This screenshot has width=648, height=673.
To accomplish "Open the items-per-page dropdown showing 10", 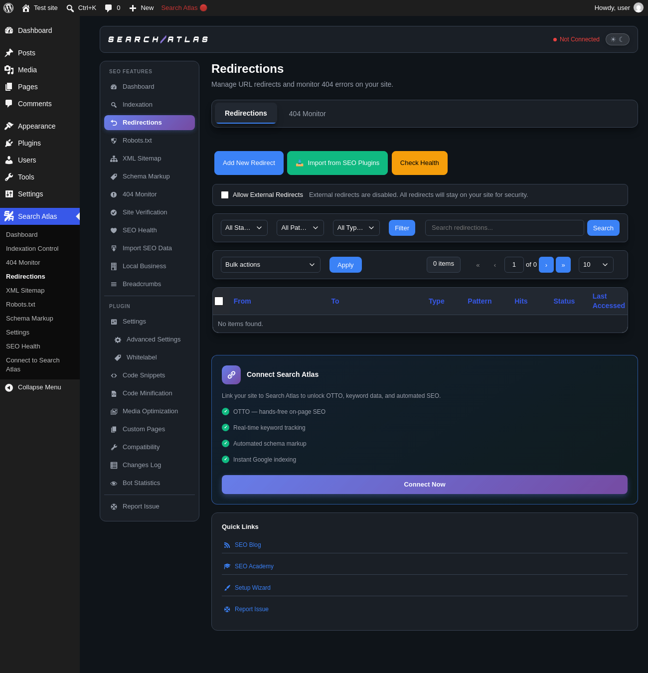I will [x=596, y=265].
